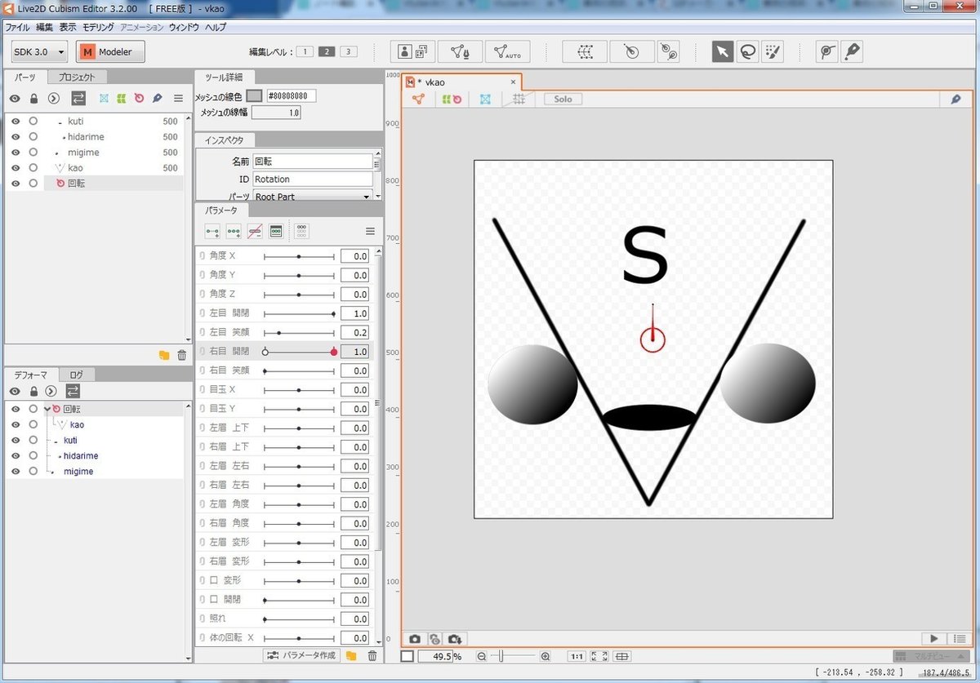Screen dimensions: 980x683
Task: Create a rotation deformer from toolbar
Action: (x=630, y=52)
